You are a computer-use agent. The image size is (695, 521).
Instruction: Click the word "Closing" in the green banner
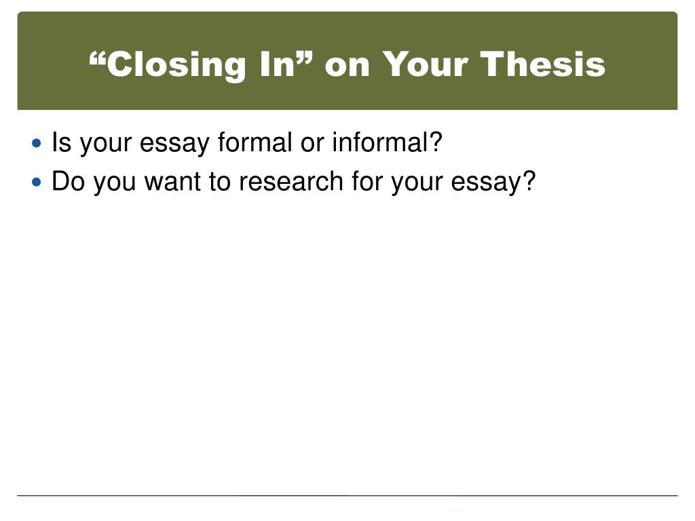tap(176, 66)
